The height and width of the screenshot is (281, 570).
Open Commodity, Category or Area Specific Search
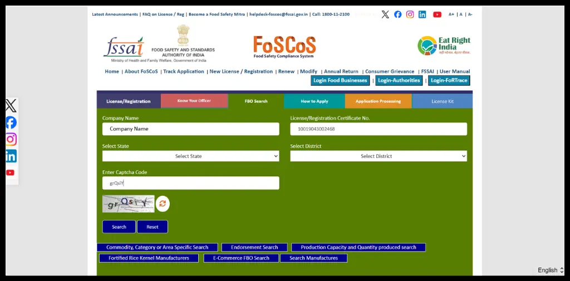158,247
